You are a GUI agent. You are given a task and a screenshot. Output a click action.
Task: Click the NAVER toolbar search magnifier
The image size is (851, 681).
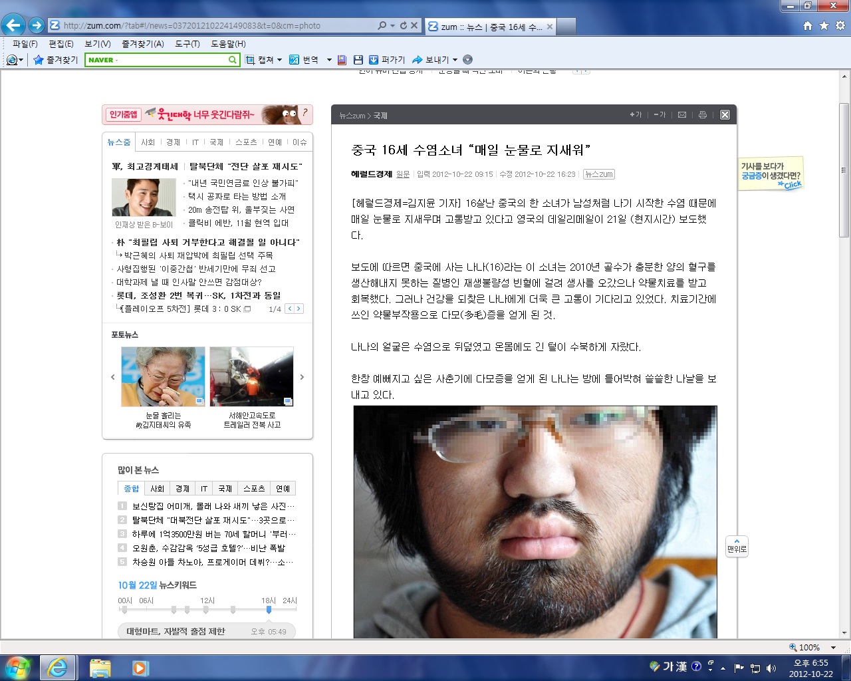[x=233, y=60]
